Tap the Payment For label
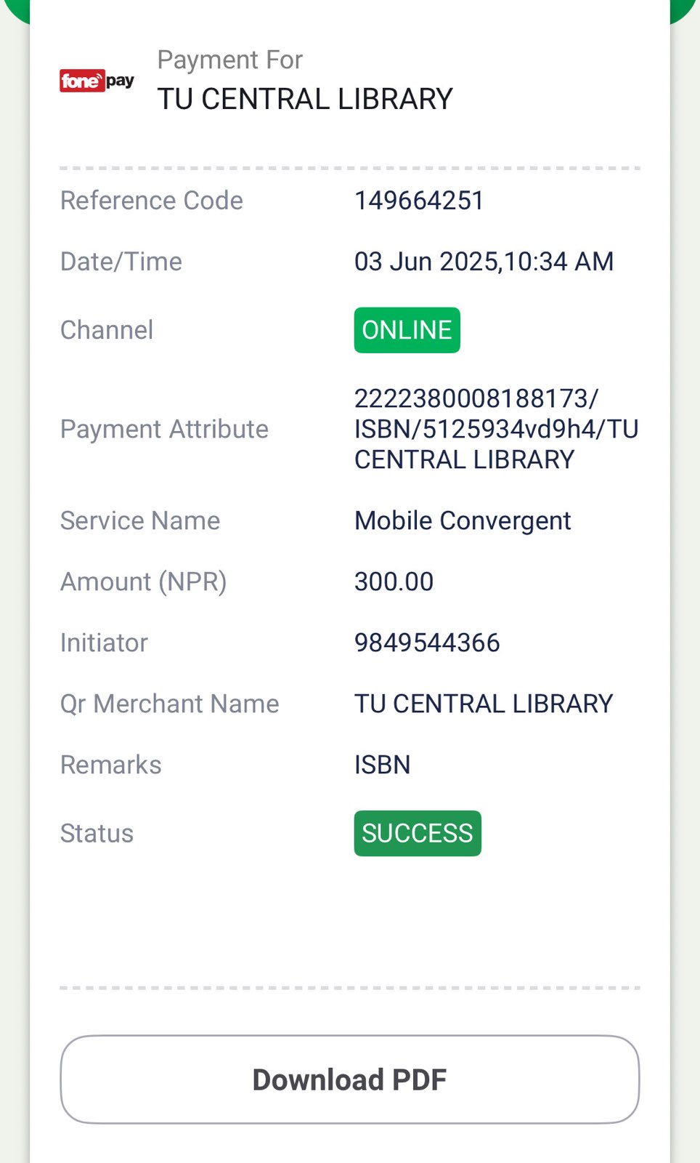 [229, 60]
